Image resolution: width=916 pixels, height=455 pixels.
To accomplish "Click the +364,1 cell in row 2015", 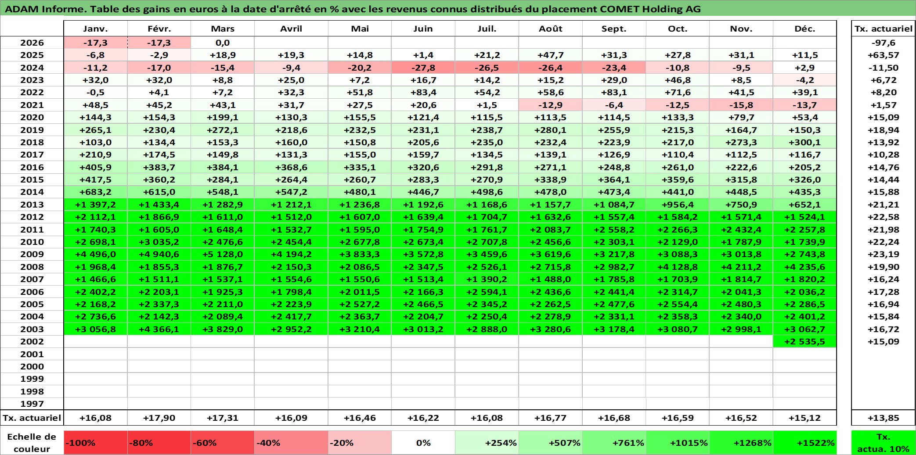I will click(x=614, y=179).
